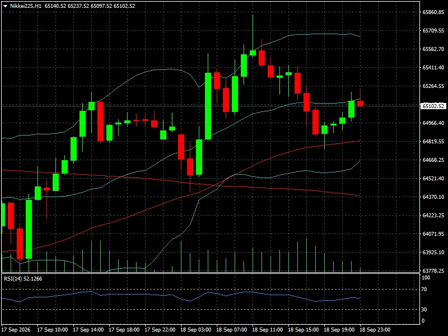Select the 17 Sep 14:00 time label

coord(88,330)
